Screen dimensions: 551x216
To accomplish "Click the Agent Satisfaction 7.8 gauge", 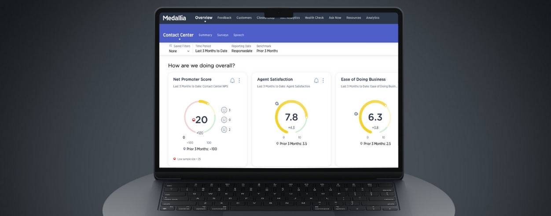I will point(291,117).
